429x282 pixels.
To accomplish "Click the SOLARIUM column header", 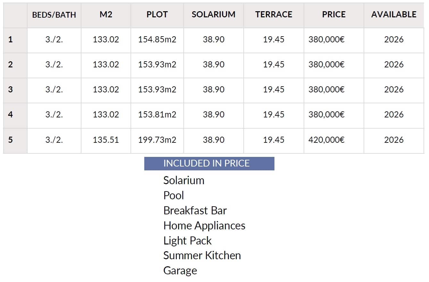I will (x=213, y=14).
